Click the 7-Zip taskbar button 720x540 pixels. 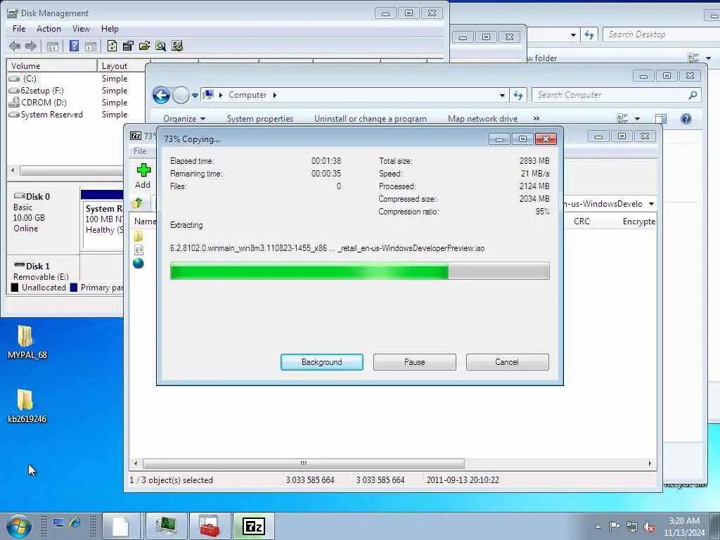(254, 526)
